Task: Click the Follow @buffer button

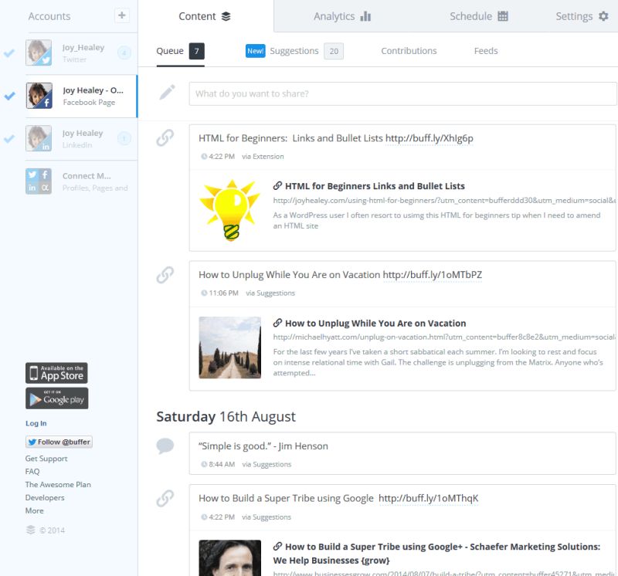Action: pyautogui.click(x=58, y=442)
